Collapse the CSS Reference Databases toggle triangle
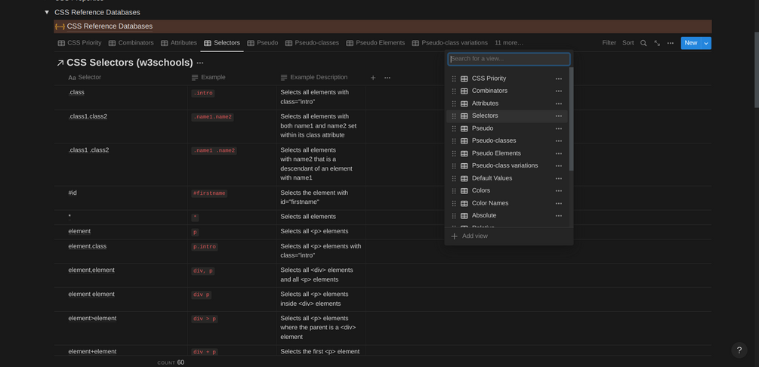759x367 pixels. point(47,12)
